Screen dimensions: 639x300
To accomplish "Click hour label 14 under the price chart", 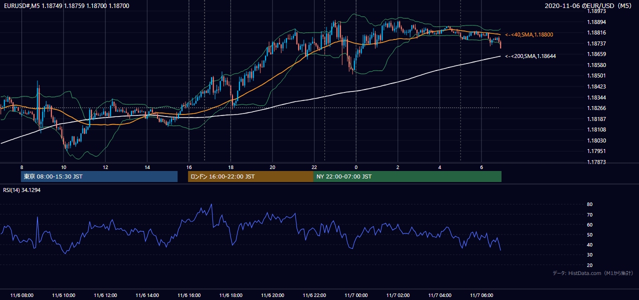I will click(x=147, y=167).
